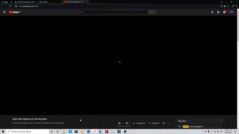Switch to Opera on the taskbar
Screen dimensions: 239x134
pos(94,131)
